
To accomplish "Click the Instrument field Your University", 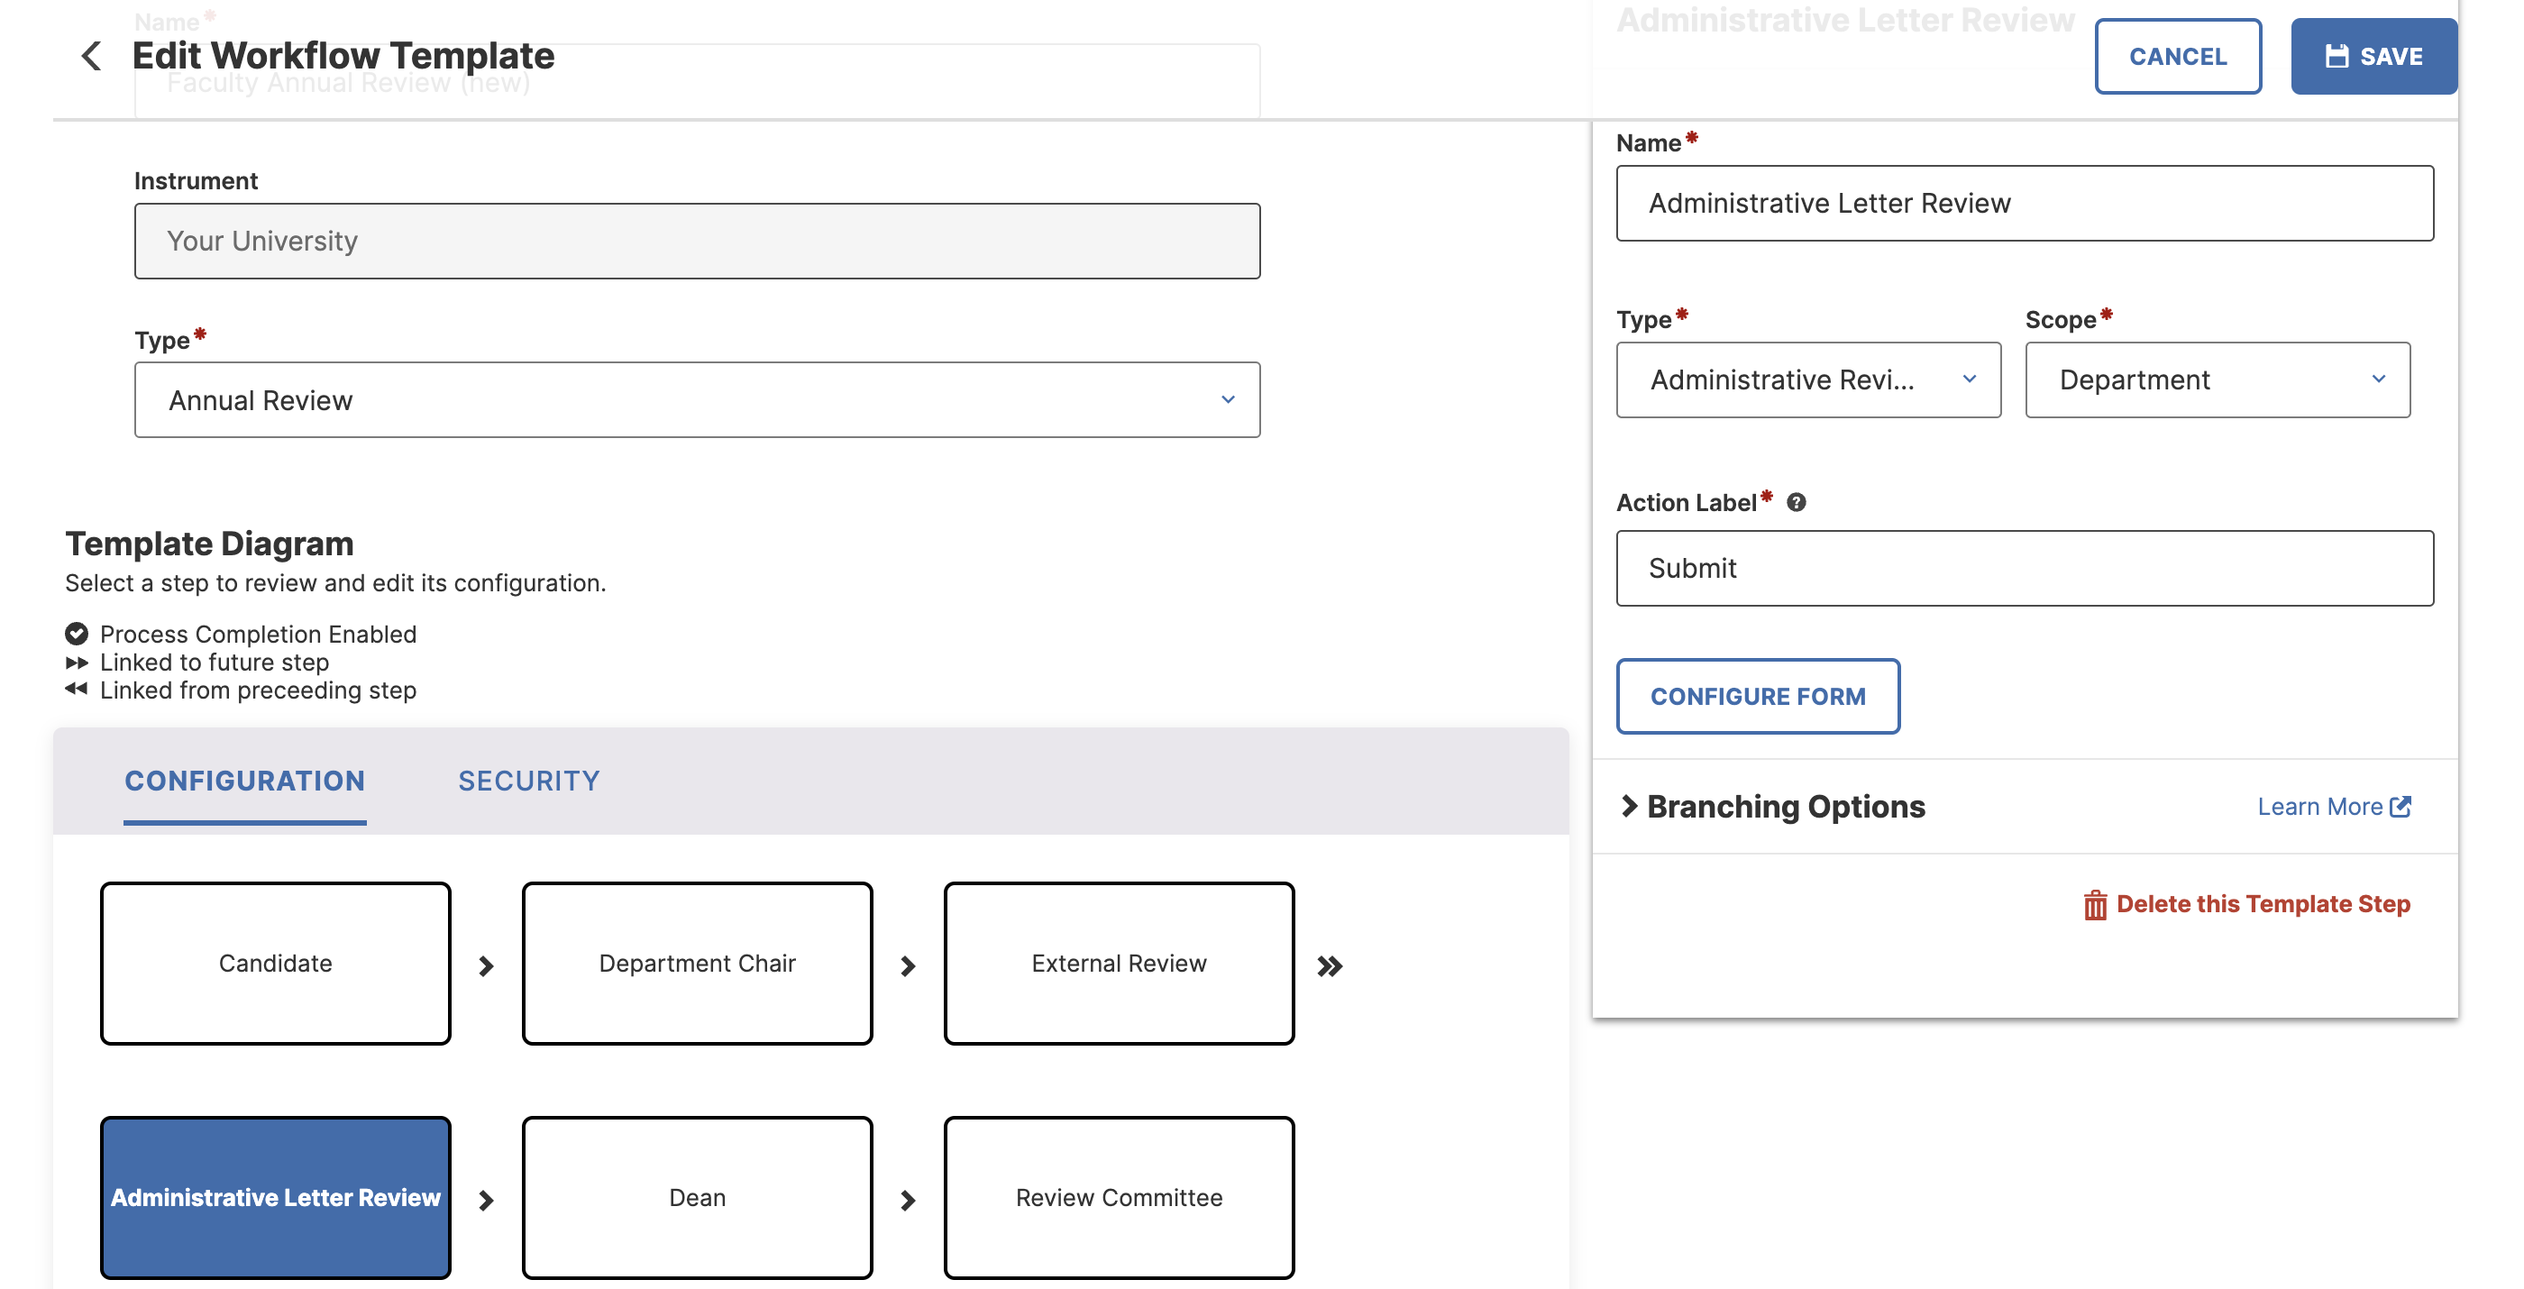I will pyautogui.click(x=697, y=241).
